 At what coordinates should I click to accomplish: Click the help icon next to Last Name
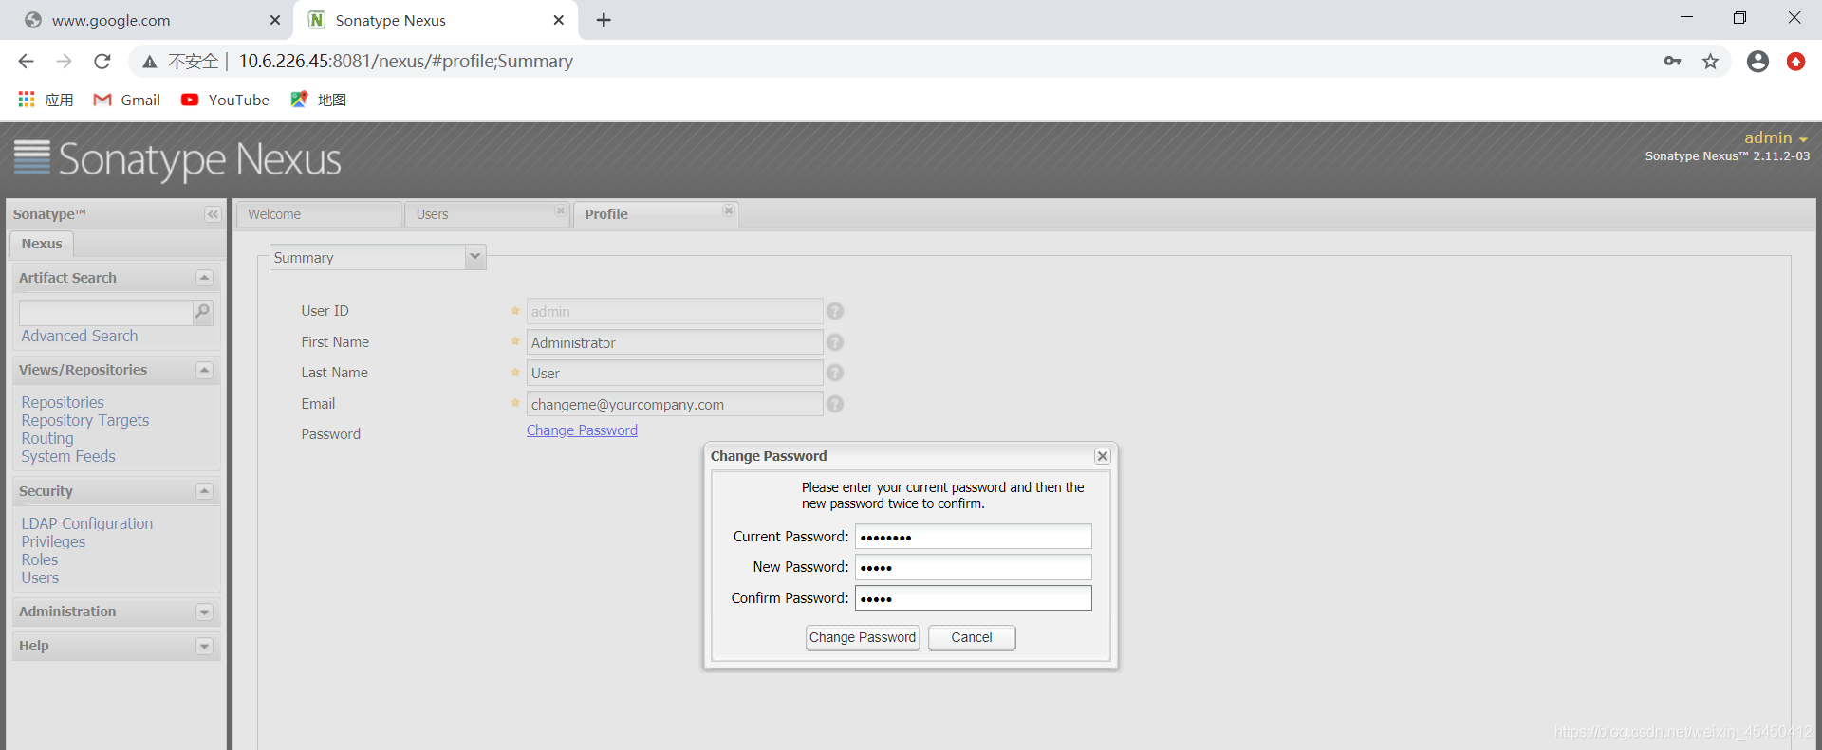pyautogui.click(x=835, y=373)
